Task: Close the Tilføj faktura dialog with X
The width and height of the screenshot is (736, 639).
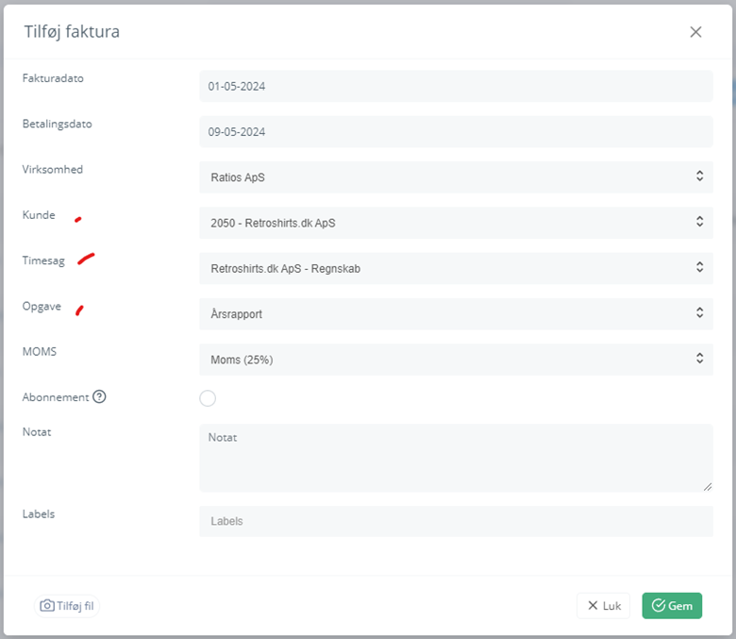Action: pyautogui.click(x=695, y=32)
